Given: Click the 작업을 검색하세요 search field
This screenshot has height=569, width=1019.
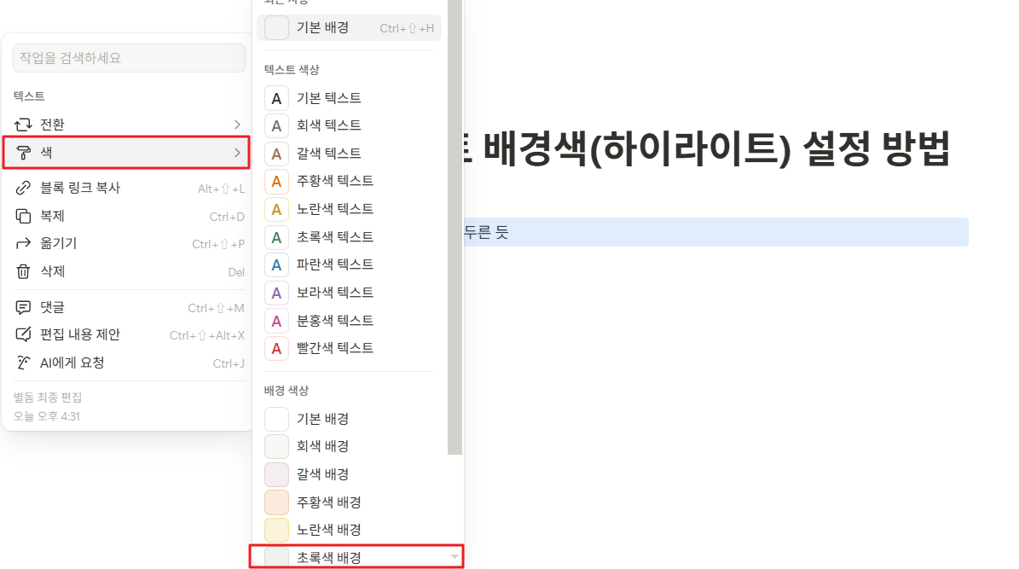Looking at the screenshot, I should coord(128,57).
